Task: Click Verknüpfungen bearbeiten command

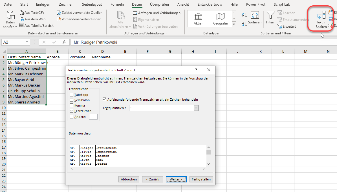Action: tap(155, 27)
